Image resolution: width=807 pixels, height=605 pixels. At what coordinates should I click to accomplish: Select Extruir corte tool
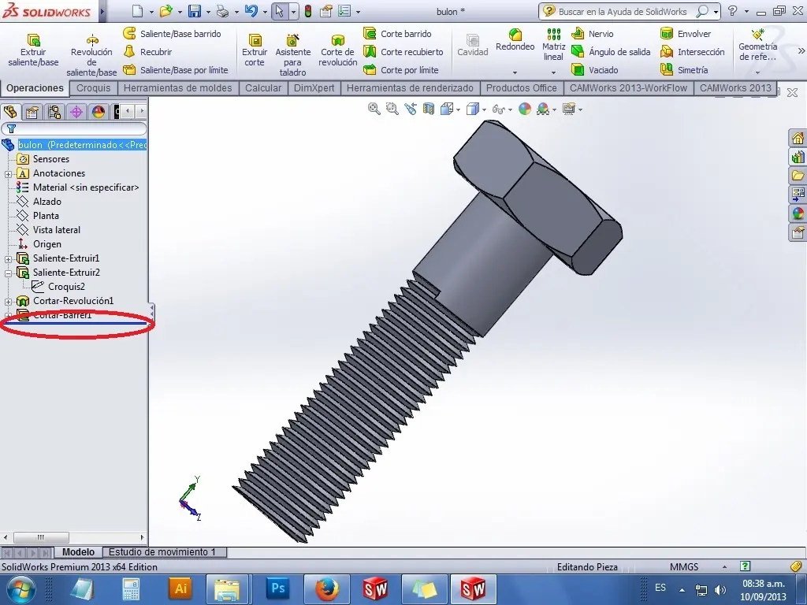click(x=255, y=50)
